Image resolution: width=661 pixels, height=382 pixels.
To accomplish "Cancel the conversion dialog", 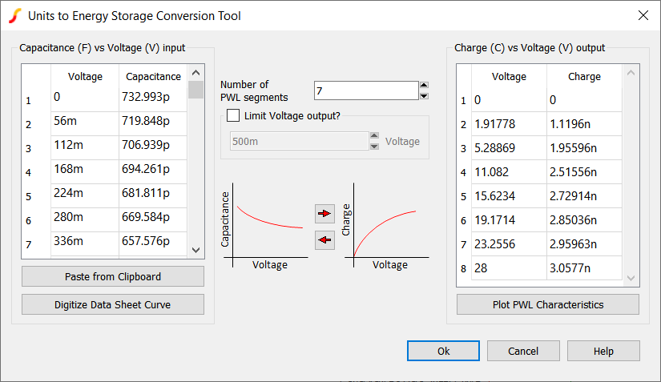I will click(x=523, y=351).
